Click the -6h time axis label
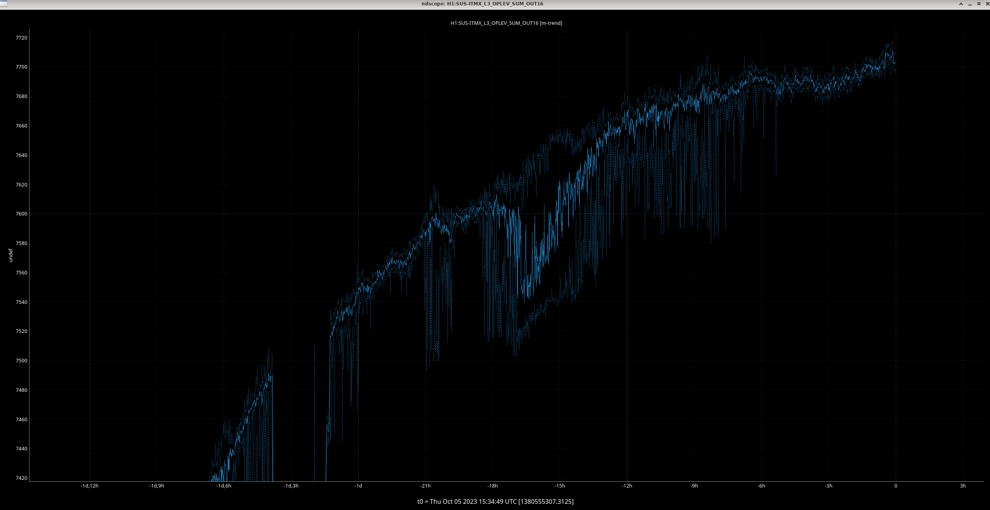This screenshot has height=510, width=990. point(761,486)
